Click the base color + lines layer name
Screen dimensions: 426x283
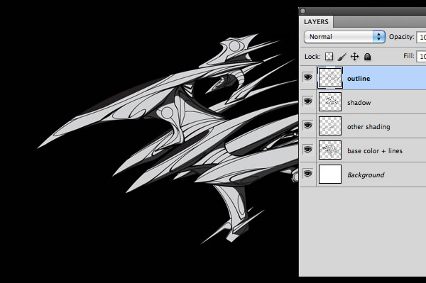coord(375,151)
